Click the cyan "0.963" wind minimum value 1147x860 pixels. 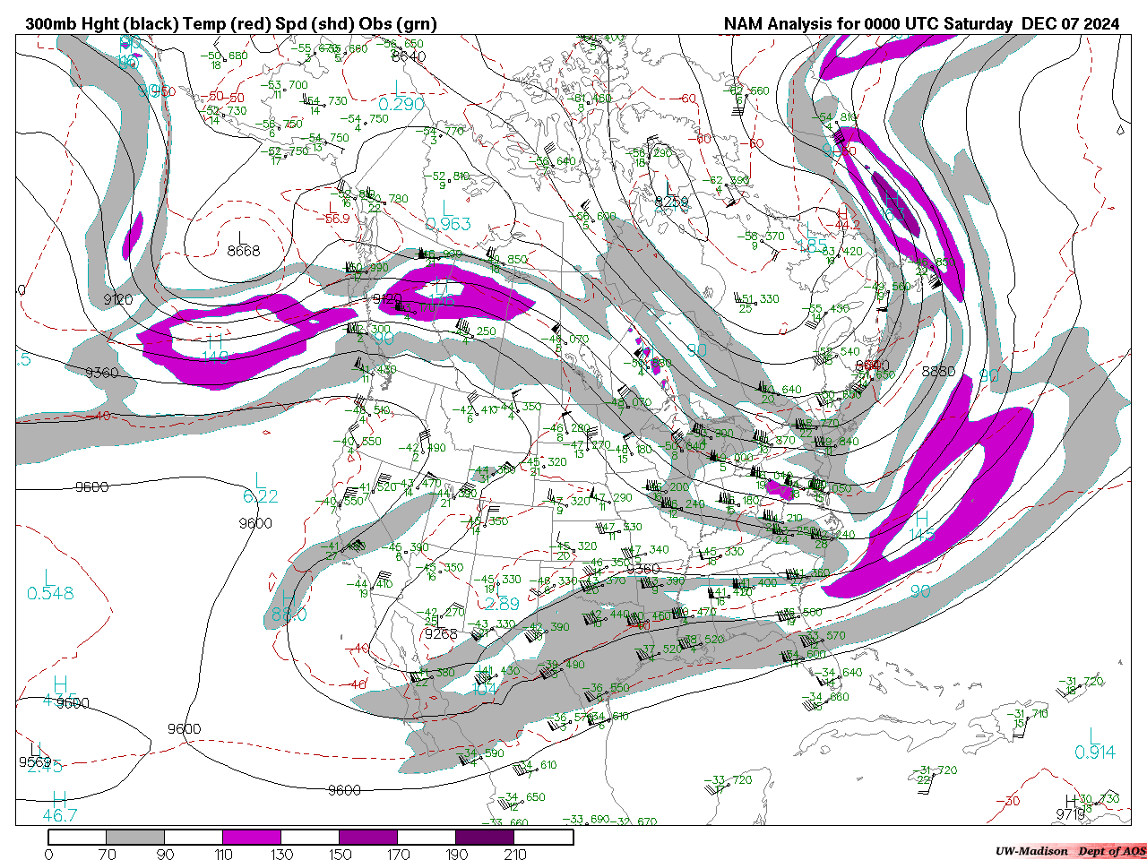pos(448,224)
